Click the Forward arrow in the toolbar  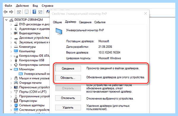[x=11, y=12]
